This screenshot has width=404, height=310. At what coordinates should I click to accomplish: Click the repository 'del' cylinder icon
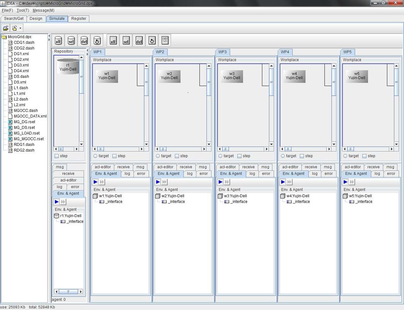84,40
